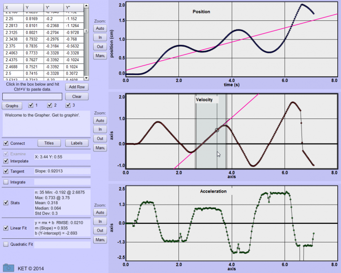Uncheck the Tangent option
Viewport: 341px width, 273px height.
click(6, 171)
